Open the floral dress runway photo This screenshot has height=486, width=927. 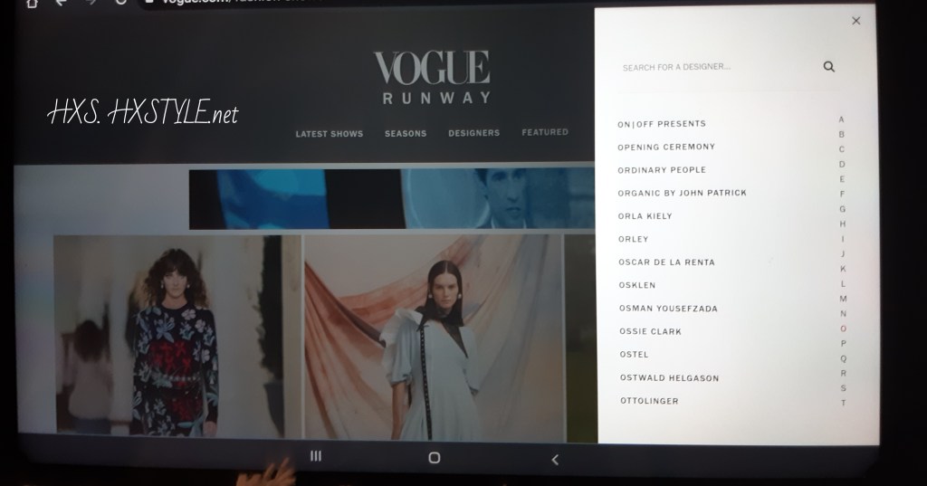point(167,337)
